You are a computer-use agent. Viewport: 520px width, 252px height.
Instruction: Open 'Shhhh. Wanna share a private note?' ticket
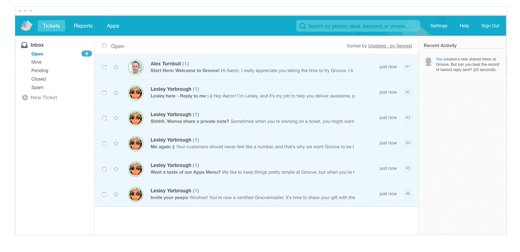[x=190, y=121]
